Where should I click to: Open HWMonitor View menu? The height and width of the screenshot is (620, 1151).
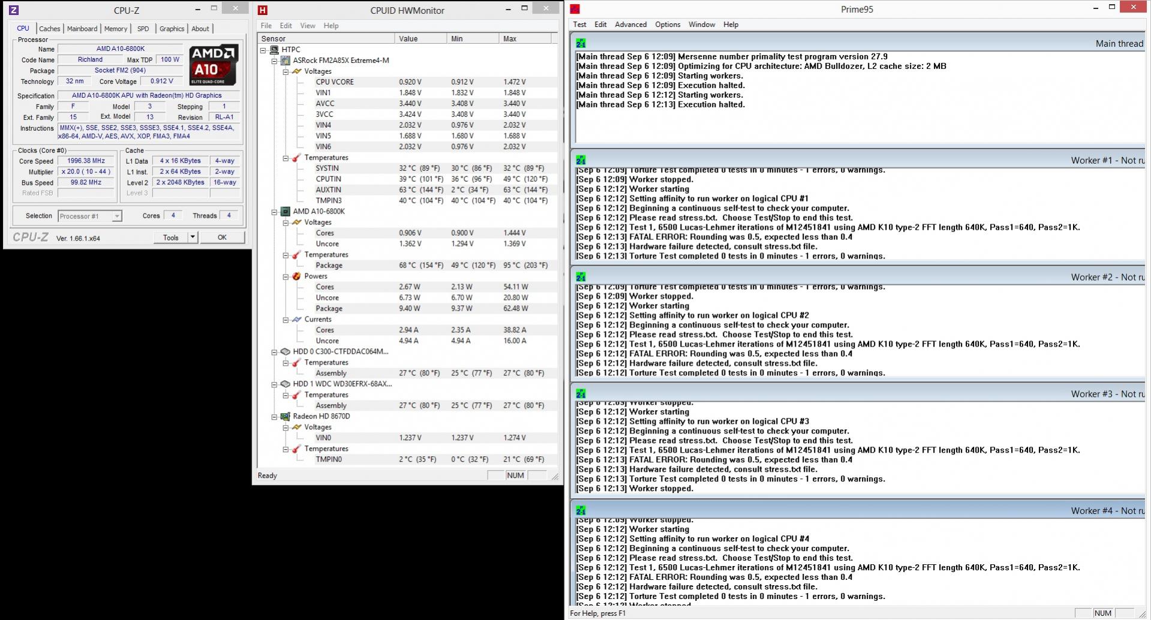coord(308,26)
